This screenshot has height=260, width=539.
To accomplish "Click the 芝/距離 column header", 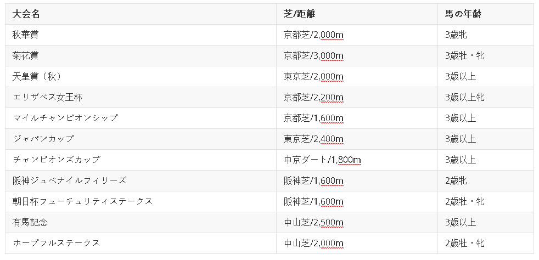I will click(x=299, y=14).
